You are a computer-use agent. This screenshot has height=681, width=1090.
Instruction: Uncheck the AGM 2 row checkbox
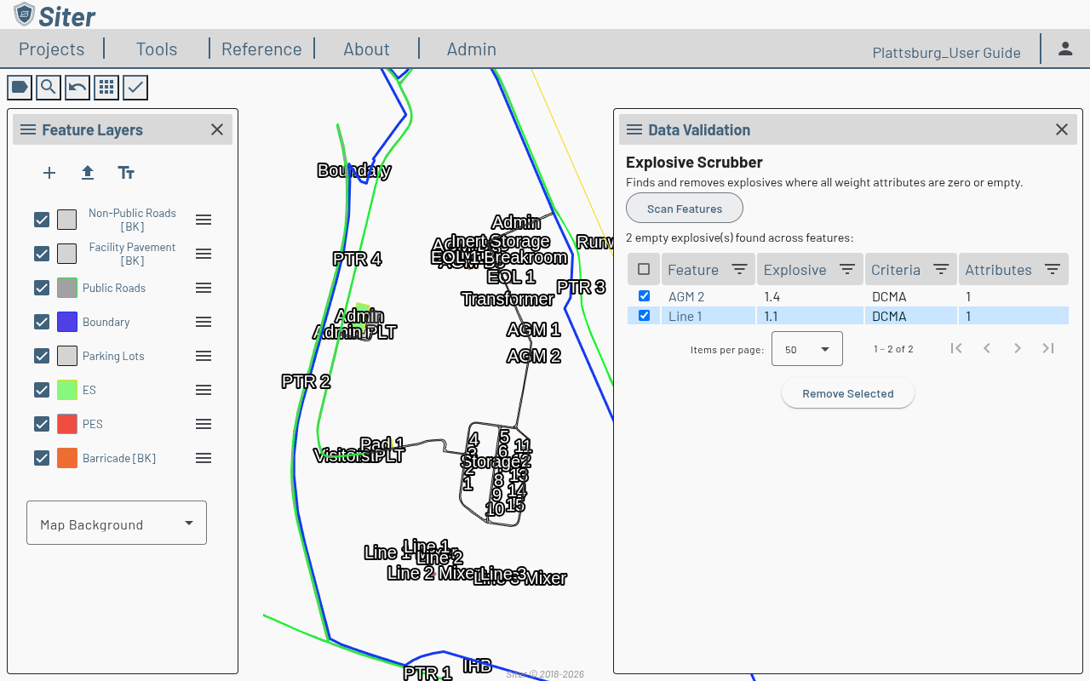[x=644, y=296]
